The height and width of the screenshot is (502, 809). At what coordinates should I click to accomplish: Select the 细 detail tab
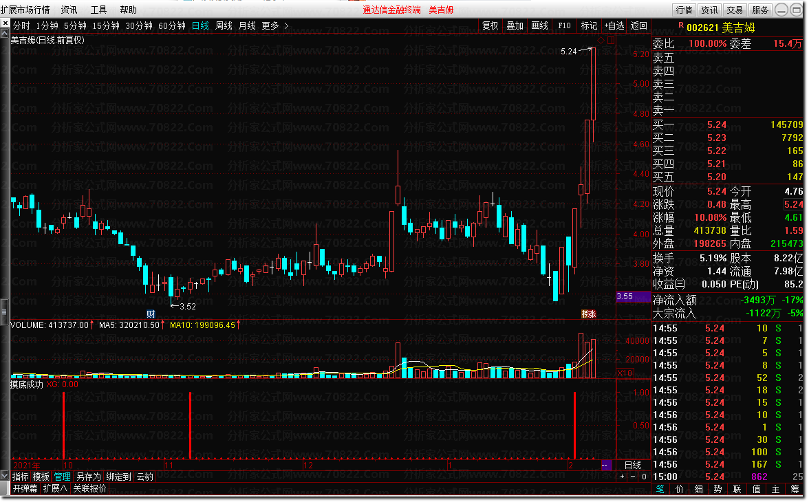699,489
